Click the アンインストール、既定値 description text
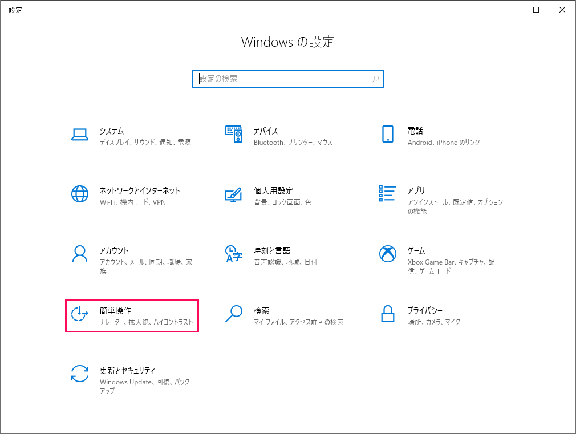 point(455,207)
